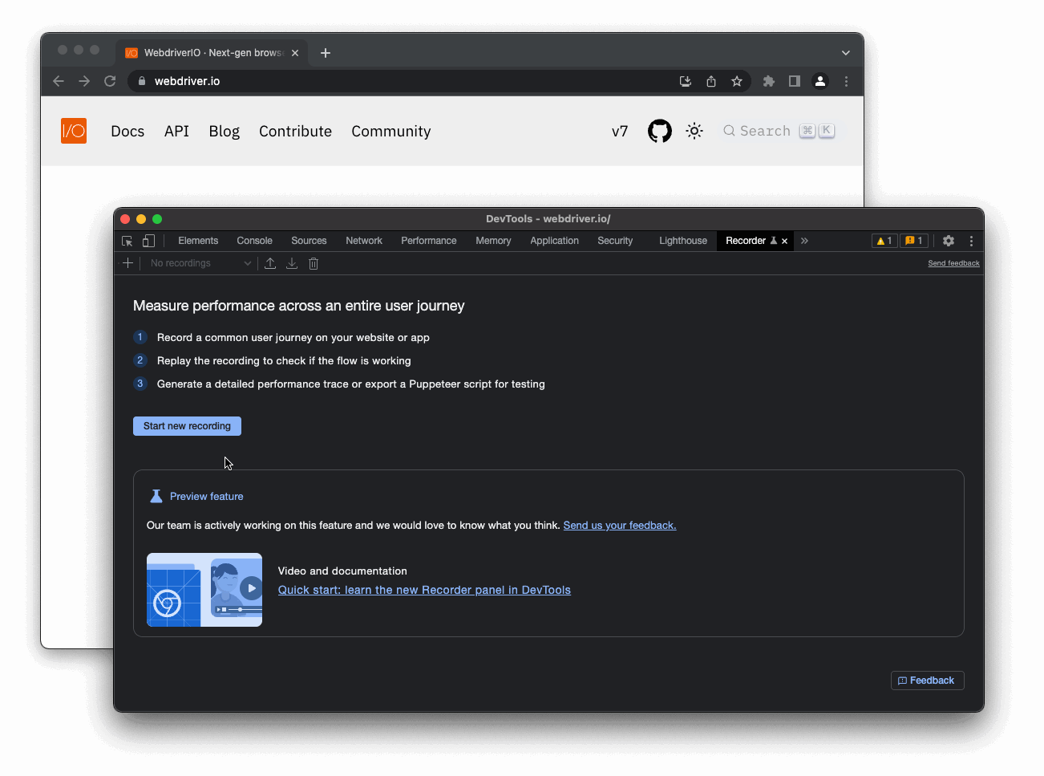Switch to the Sources tab
This screenshot has width=1044, height=776.
pos(309,241)
